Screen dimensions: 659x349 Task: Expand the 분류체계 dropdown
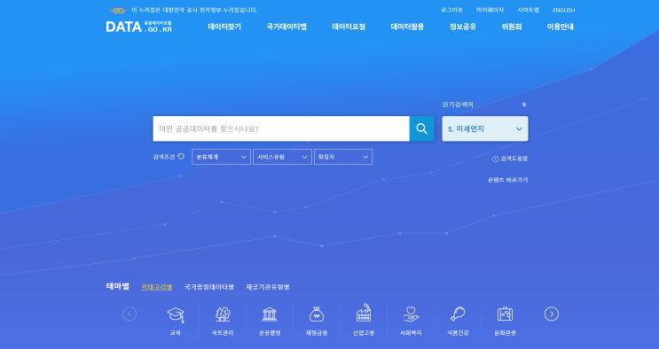coord(221,157)
